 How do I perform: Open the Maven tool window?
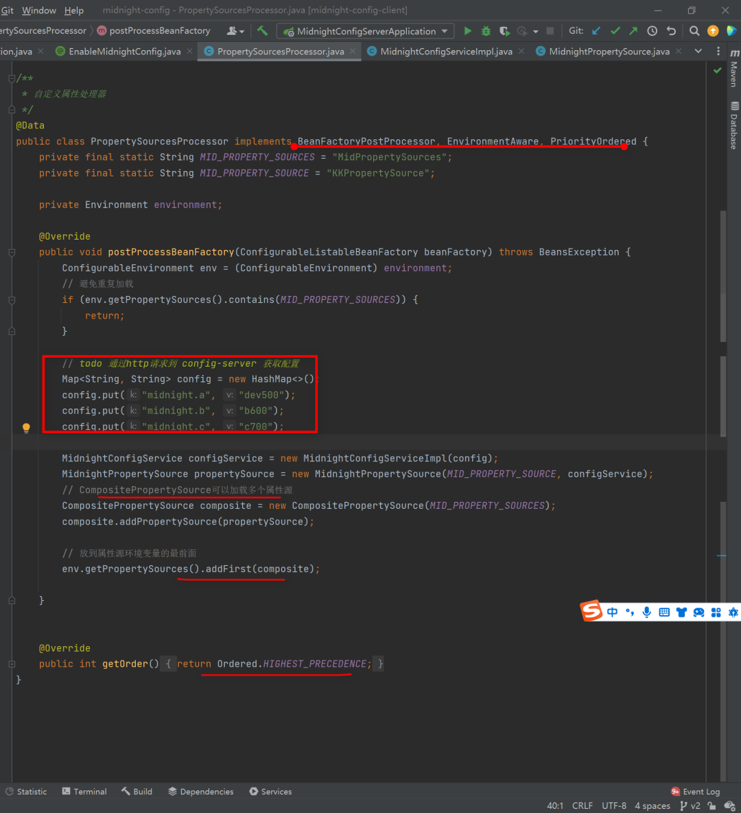tap(733, 68)
